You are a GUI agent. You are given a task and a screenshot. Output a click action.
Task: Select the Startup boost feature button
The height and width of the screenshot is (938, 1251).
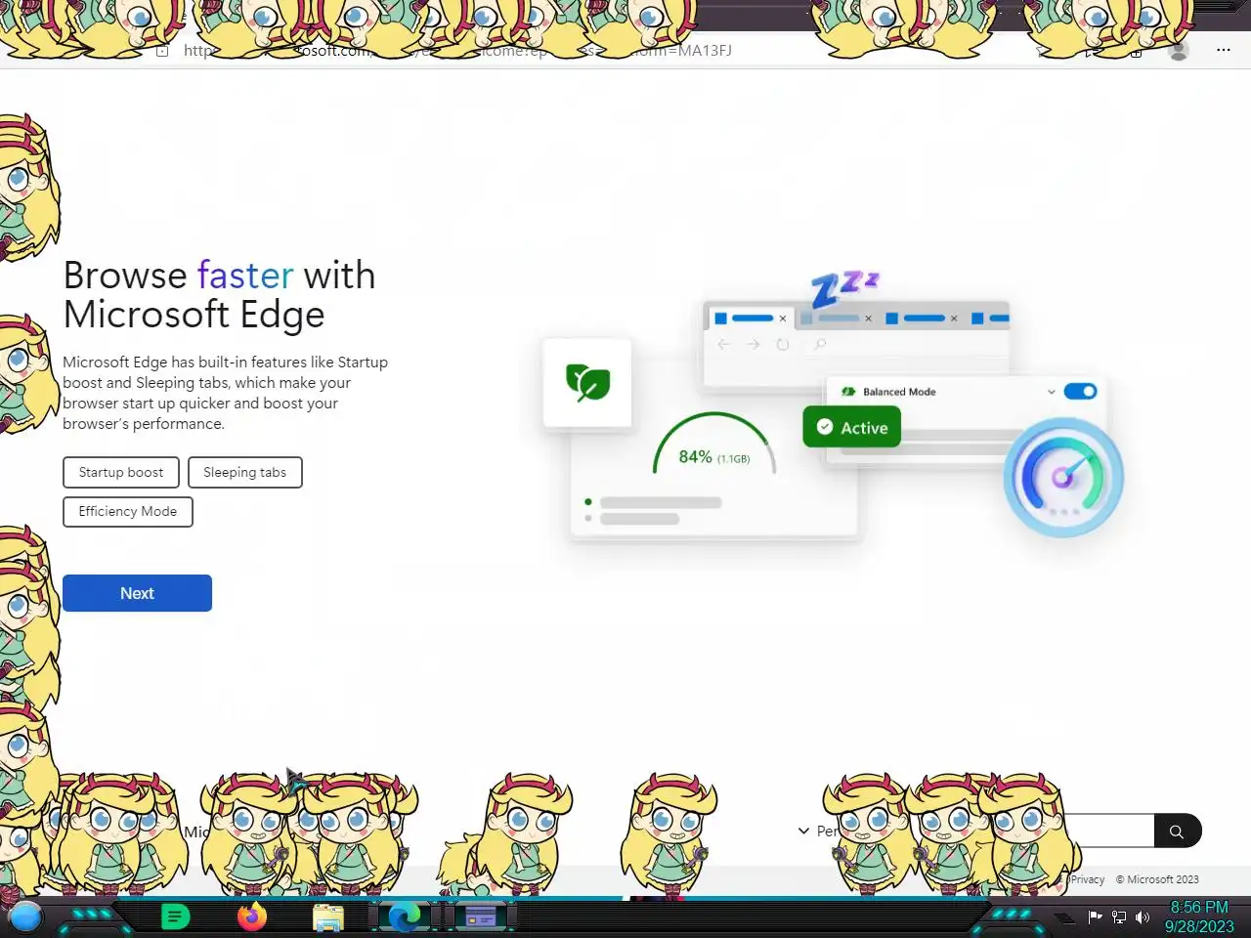point(121,472)
